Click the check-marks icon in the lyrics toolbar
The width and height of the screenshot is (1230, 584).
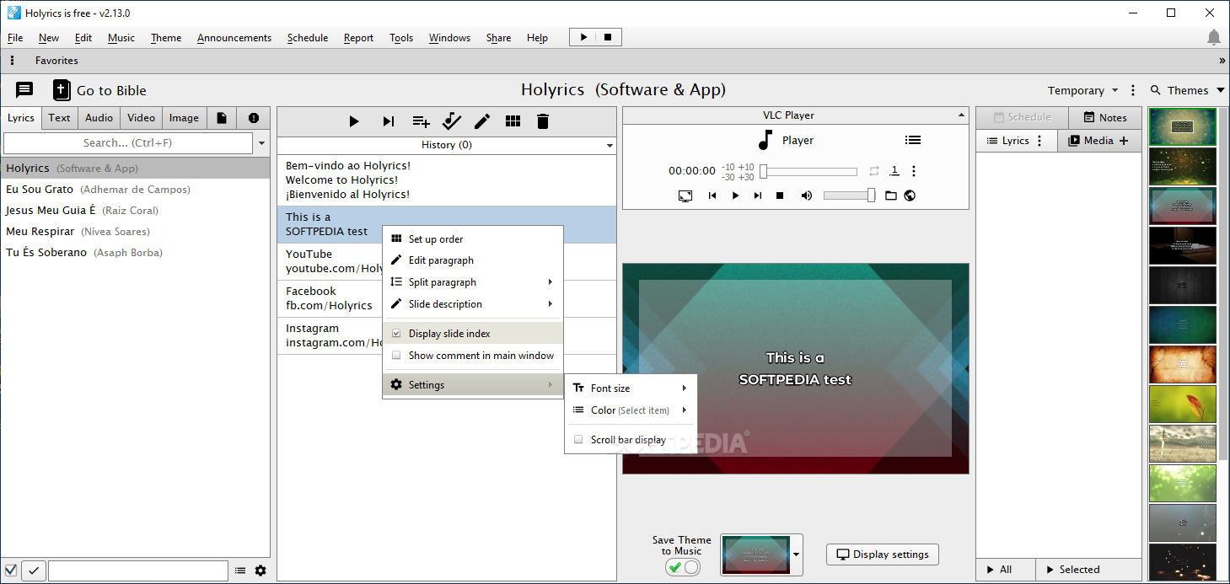452,121
